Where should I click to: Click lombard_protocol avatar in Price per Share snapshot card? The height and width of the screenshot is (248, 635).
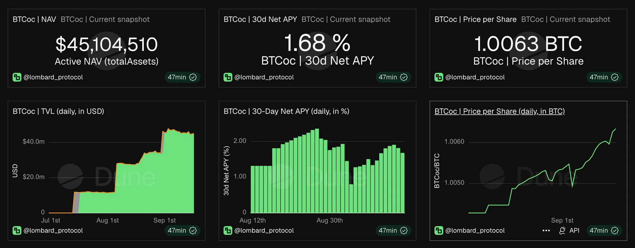click(439, 77)
